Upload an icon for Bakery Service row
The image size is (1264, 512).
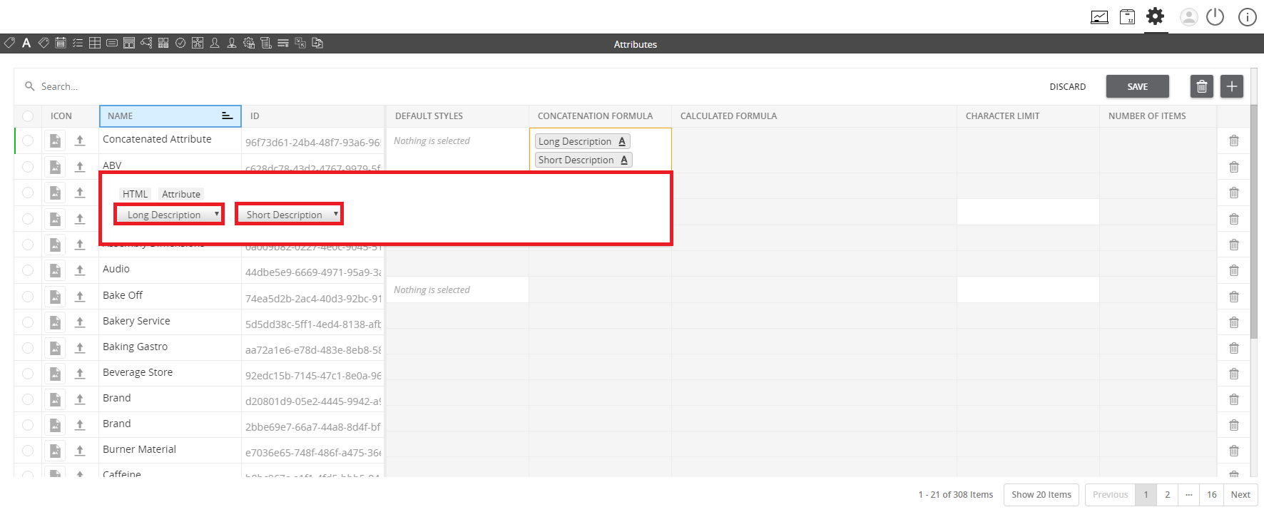coord(80,322)
